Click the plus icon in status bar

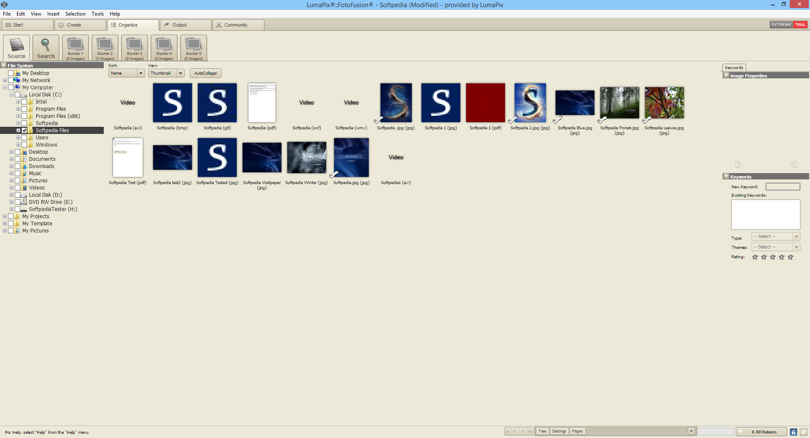[x=691, y=431]
